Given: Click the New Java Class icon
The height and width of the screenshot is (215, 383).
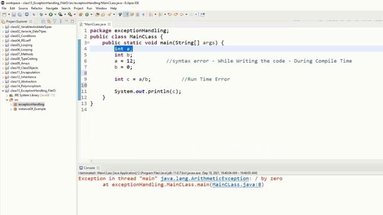Looking at the screenshot, I should coord(87,14).
